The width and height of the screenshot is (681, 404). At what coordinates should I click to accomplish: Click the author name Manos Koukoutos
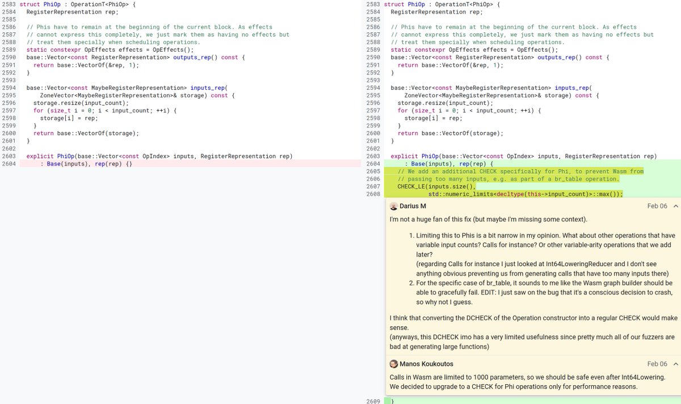tap(427, 364)
